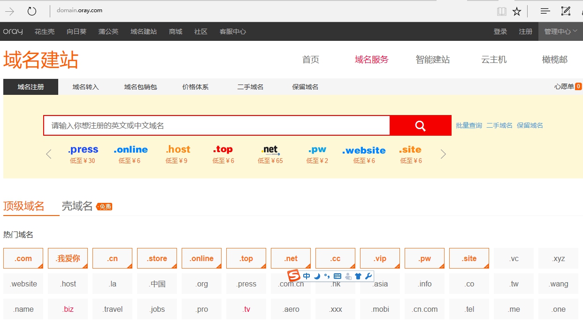This screenshot has width=583, height=324.
Task: Open the Edge Hub icon
Action: [545, 11]
